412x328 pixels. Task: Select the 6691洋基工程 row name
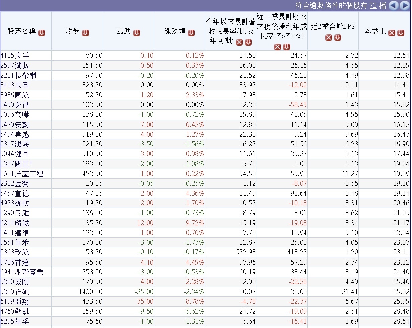click(22, 174)
